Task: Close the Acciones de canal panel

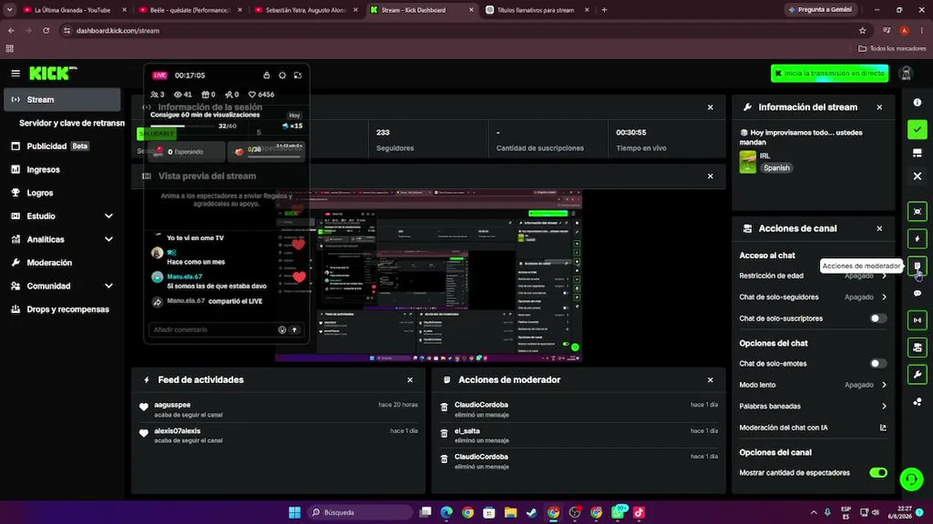Action: pos(879,229)
